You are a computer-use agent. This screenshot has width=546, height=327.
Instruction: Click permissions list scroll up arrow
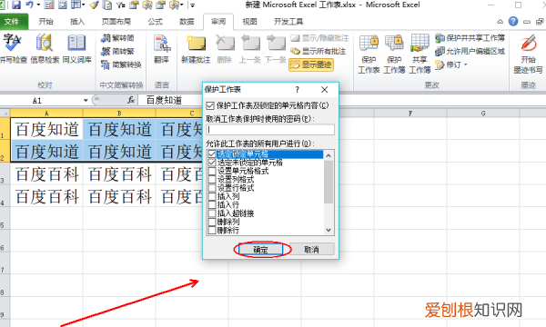tap(329, 155)
